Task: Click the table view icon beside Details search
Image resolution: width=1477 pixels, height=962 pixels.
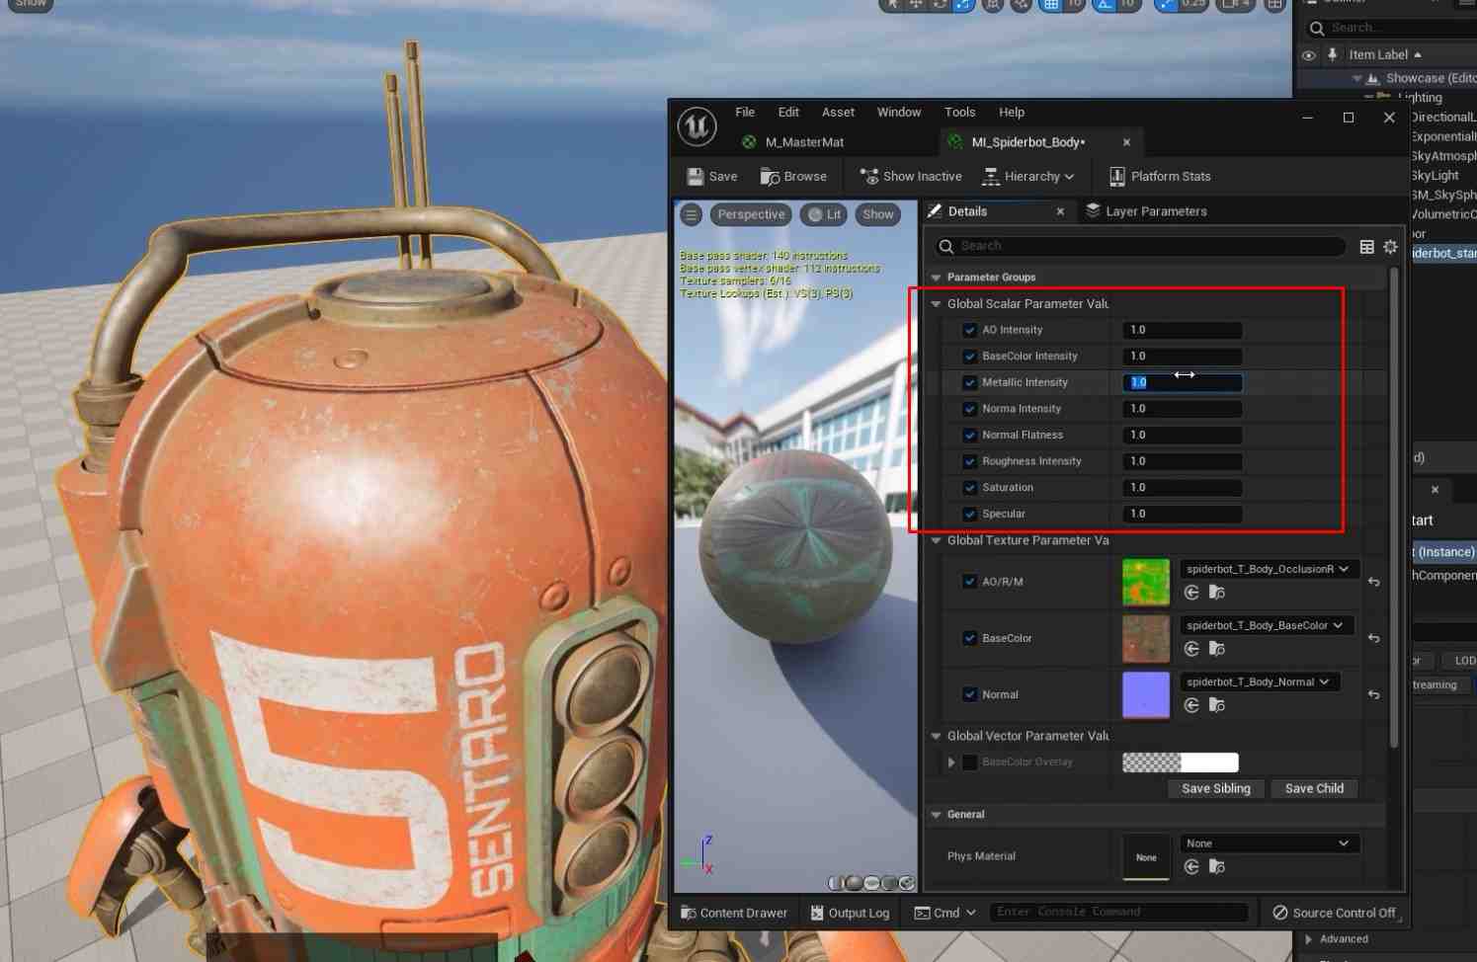Action: pos(1366,246)
